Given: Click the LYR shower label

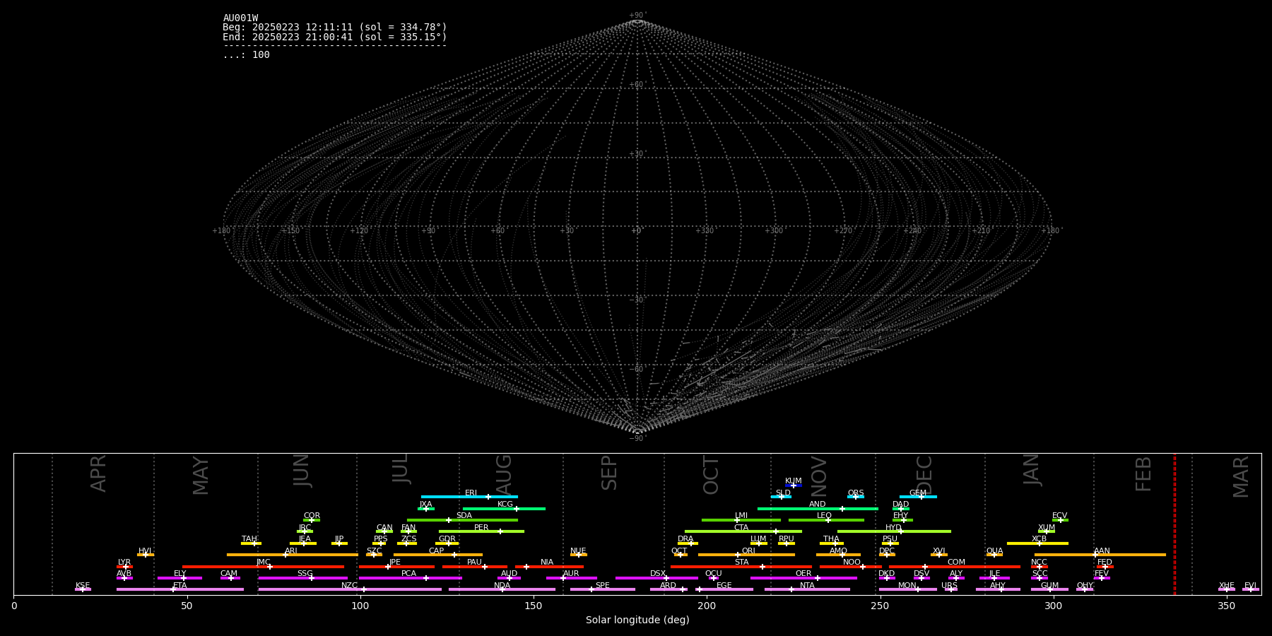Looking at the screenshot, I should (x=124, y=563).
